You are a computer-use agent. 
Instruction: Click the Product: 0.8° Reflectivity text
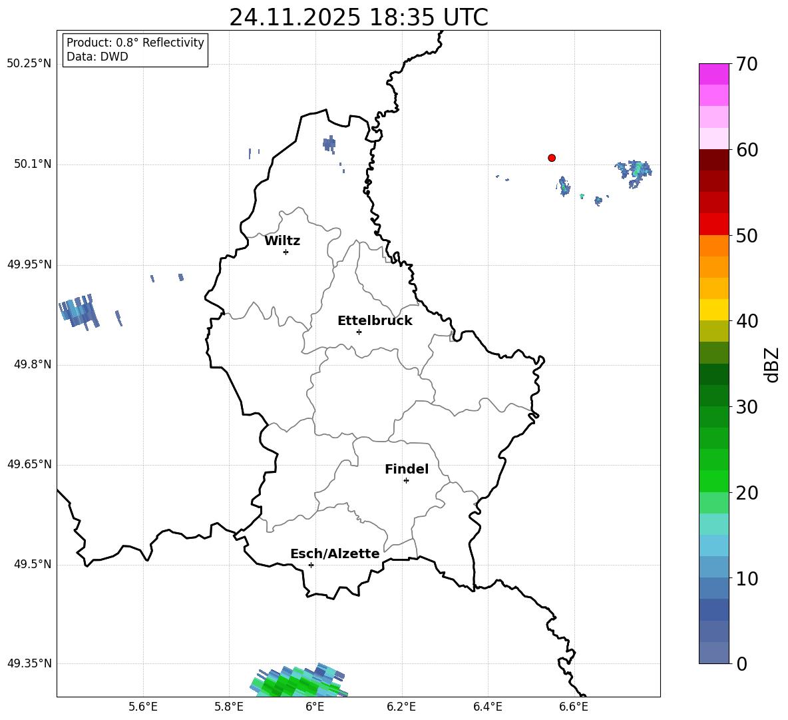click(x=135, y=43)
